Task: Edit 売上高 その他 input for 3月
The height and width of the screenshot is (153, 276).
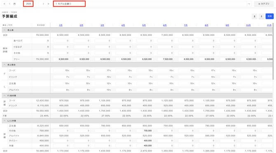Action: point(103,53)
